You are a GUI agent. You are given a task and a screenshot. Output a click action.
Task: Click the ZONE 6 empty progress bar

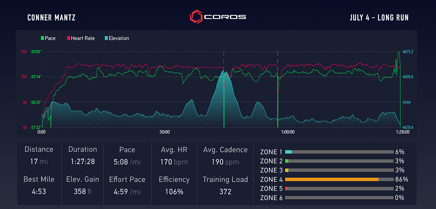339,198
